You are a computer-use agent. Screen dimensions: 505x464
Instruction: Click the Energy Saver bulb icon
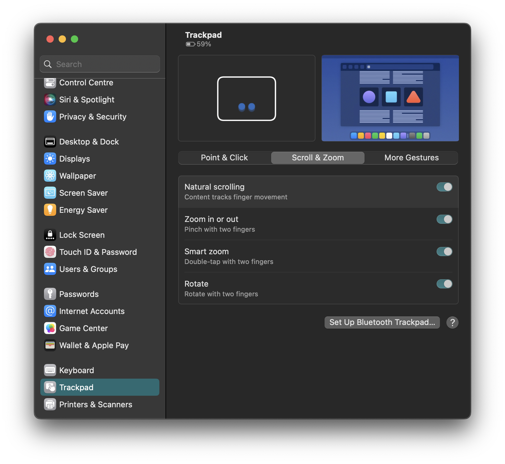coord(50,210)
